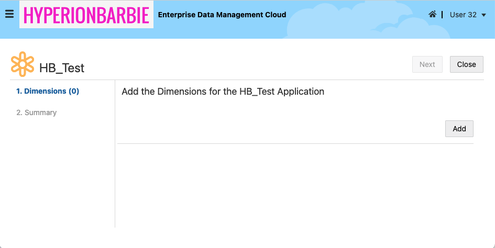
Task: Click the HyperionBarbie logo
Action: coord(86,15)
